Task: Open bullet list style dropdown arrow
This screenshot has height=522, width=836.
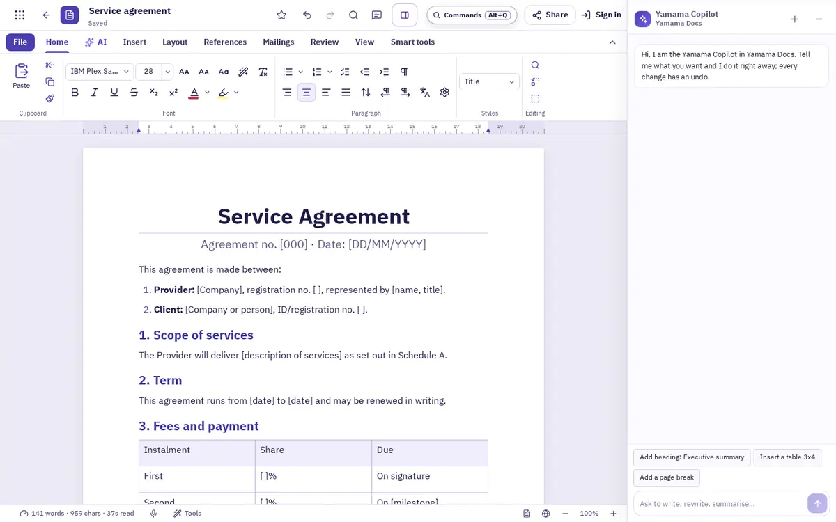Action: tap(301, 72)
